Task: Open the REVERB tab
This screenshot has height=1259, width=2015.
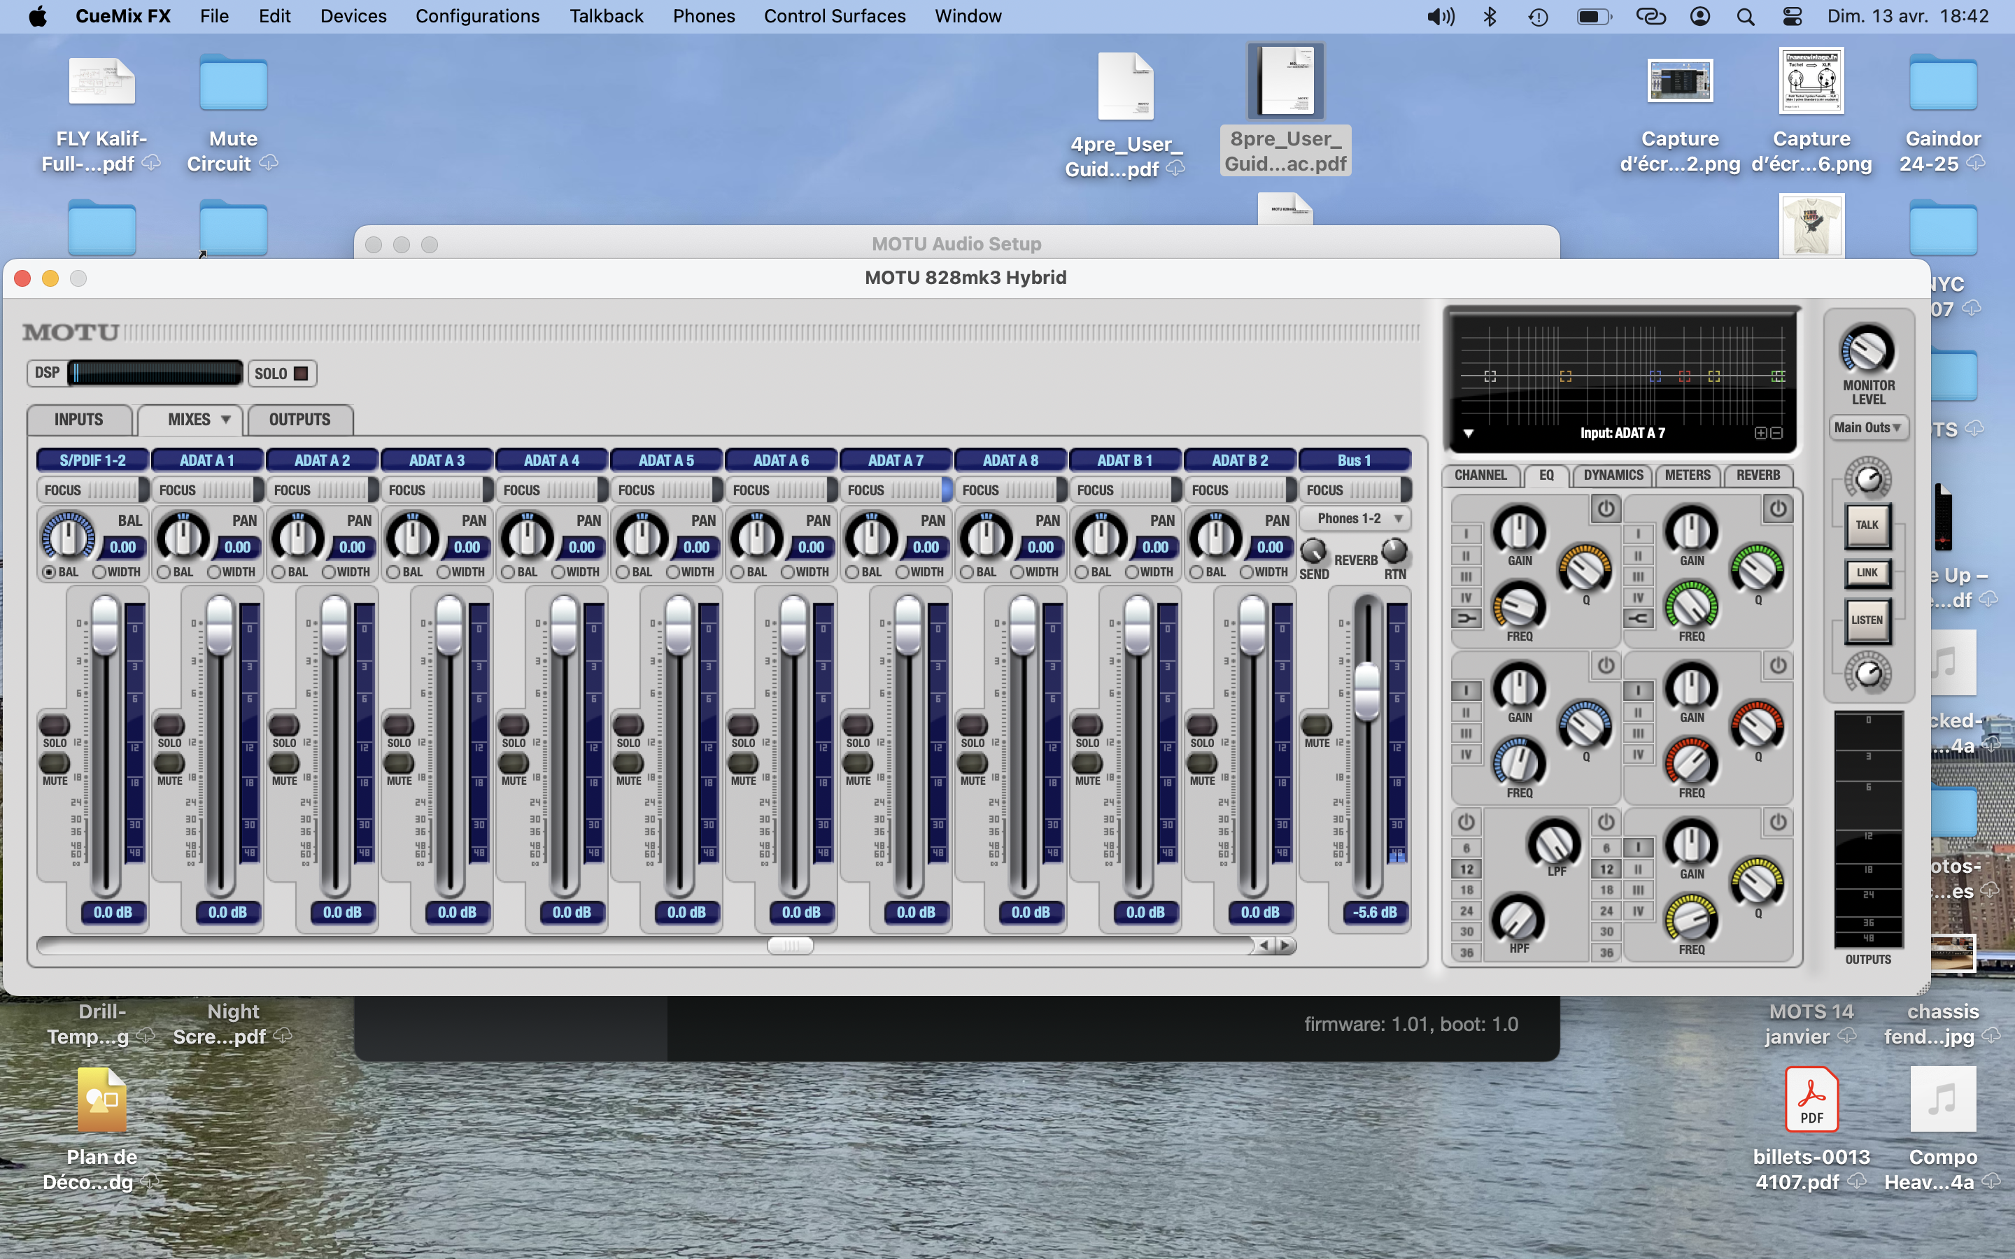Action: point(1758,476)
